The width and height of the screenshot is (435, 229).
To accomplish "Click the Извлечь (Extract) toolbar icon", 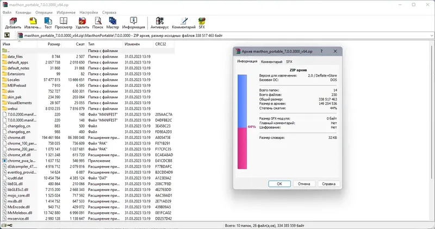I will tap(33, 23).
